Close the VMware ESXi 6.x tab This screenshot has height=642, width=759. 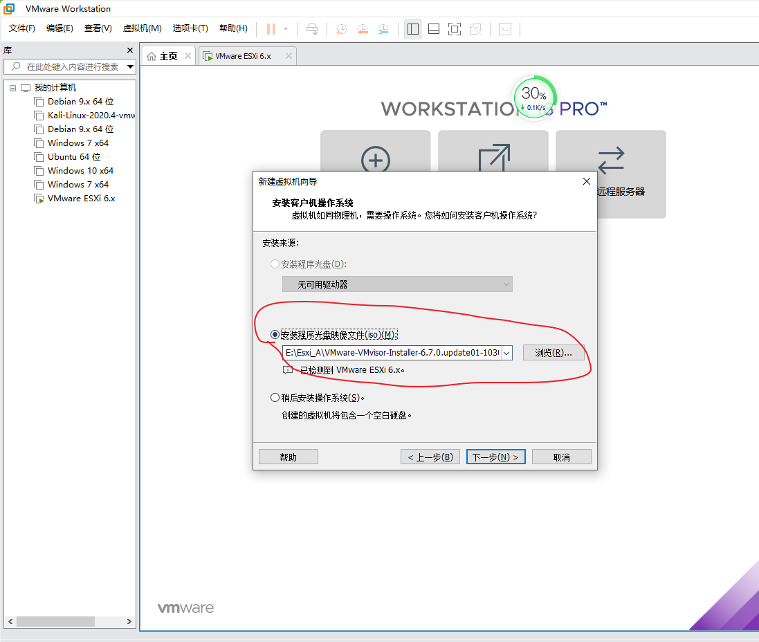(289, 55)
